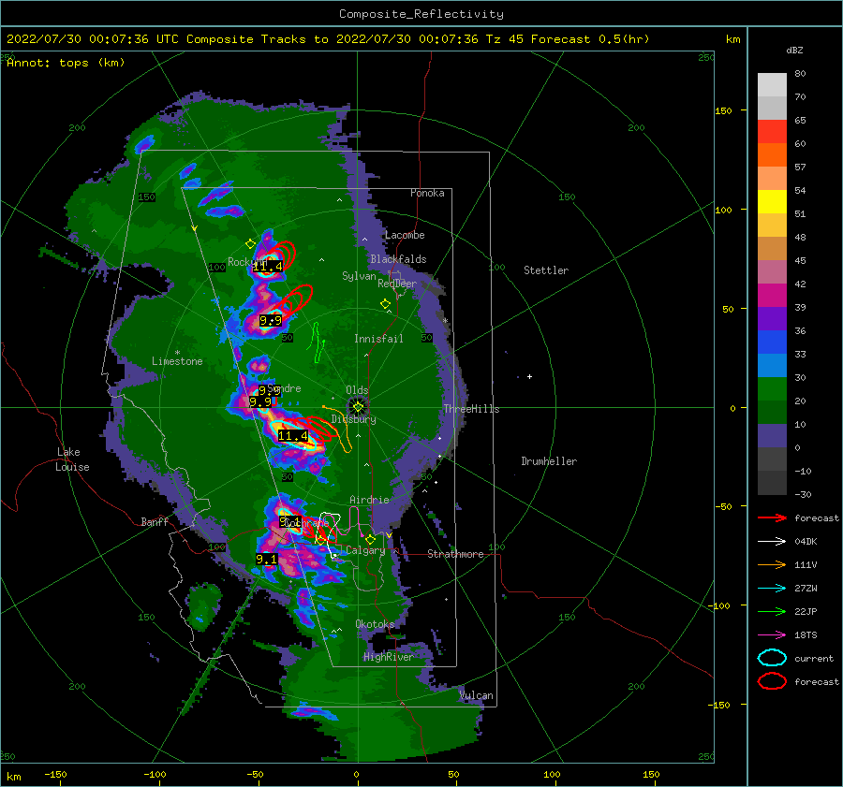Click the red forecast arrow in legend
The height and width of the screenshot is (787, 843).
click(772, 517)
